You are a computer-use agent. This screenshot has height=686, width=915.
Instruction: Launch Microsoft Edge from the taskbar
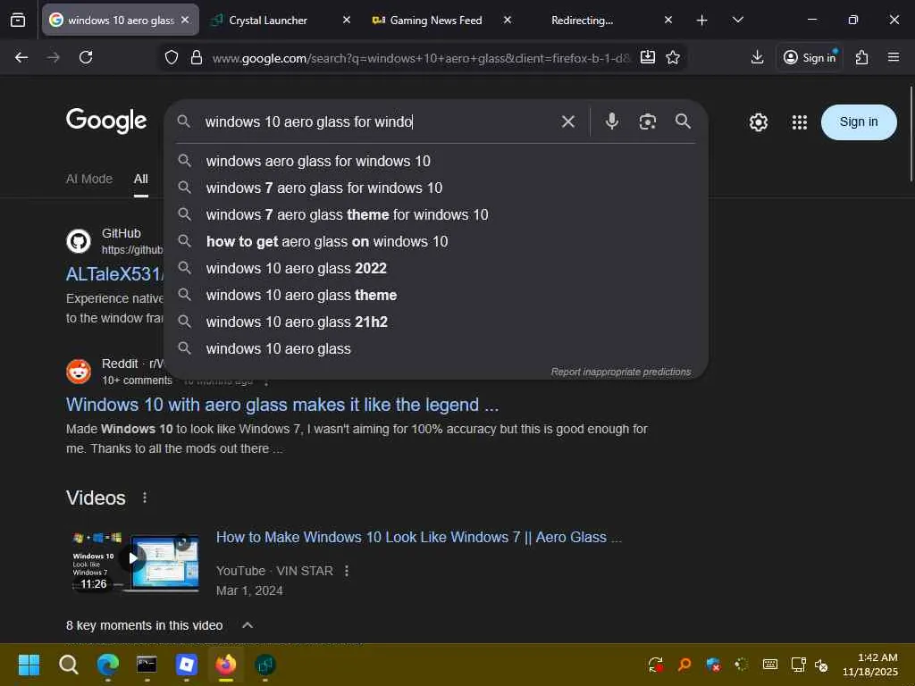coord(108,664)
